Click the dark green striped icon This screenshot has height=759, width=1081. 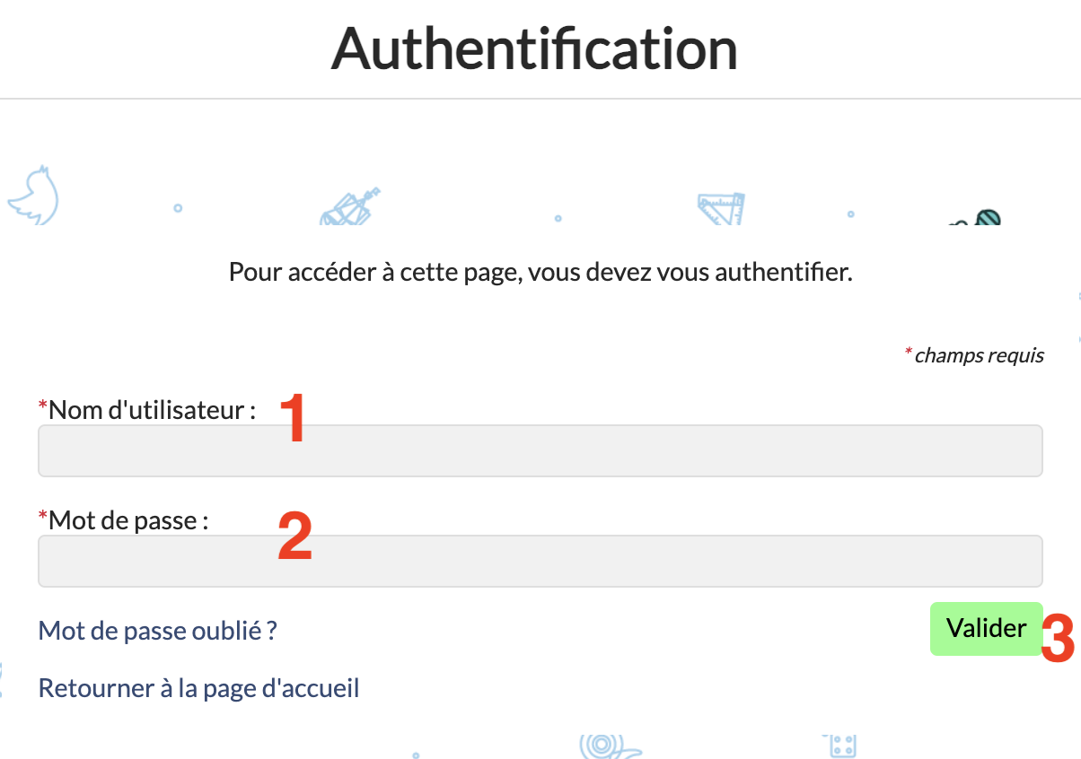coord(986,217)
